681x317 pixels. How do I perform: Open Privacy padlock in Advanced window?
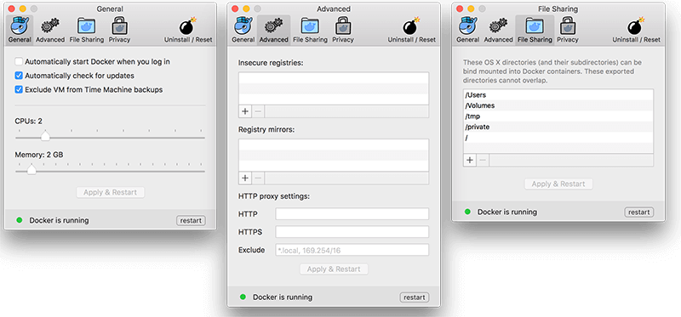click(x=343, y=26)
